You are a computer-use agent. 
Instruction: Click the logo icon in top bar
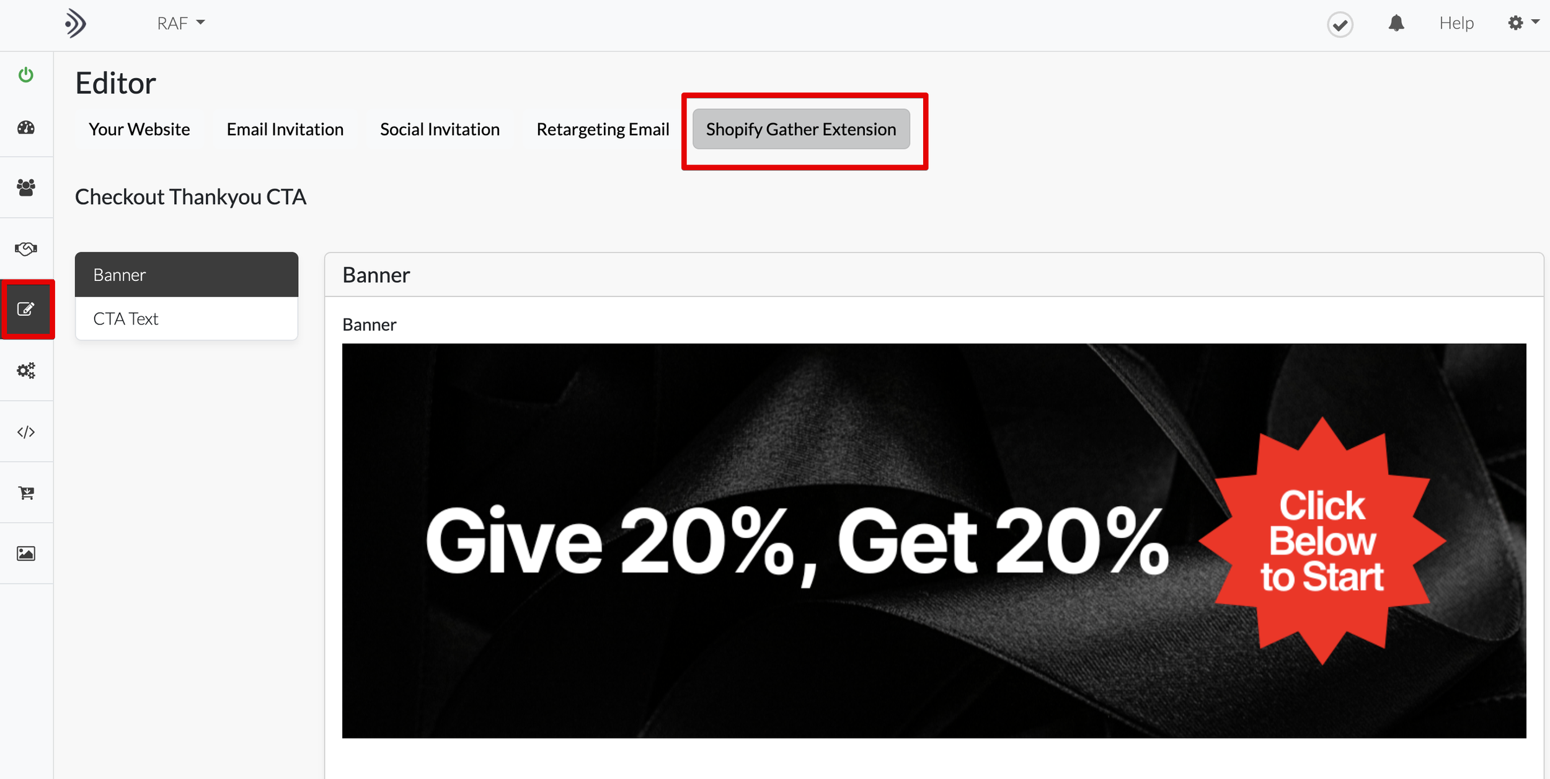click(76, 24)
